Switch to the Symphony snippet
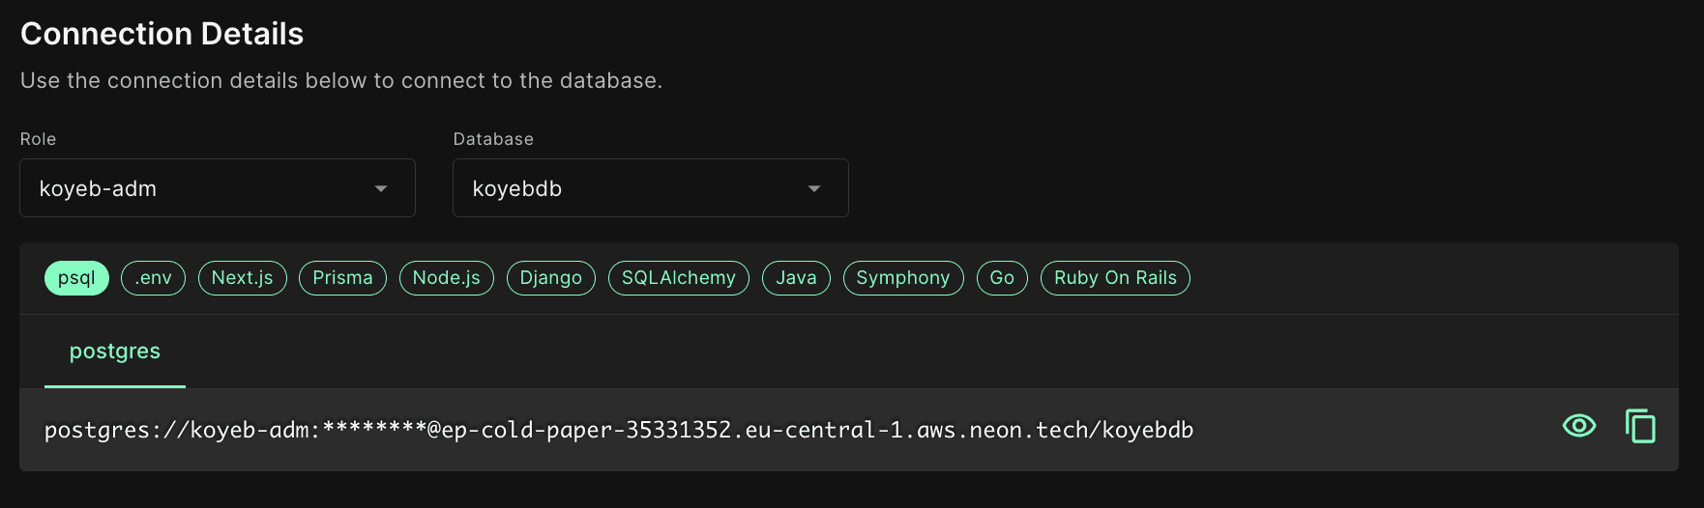 coord(902,278)
